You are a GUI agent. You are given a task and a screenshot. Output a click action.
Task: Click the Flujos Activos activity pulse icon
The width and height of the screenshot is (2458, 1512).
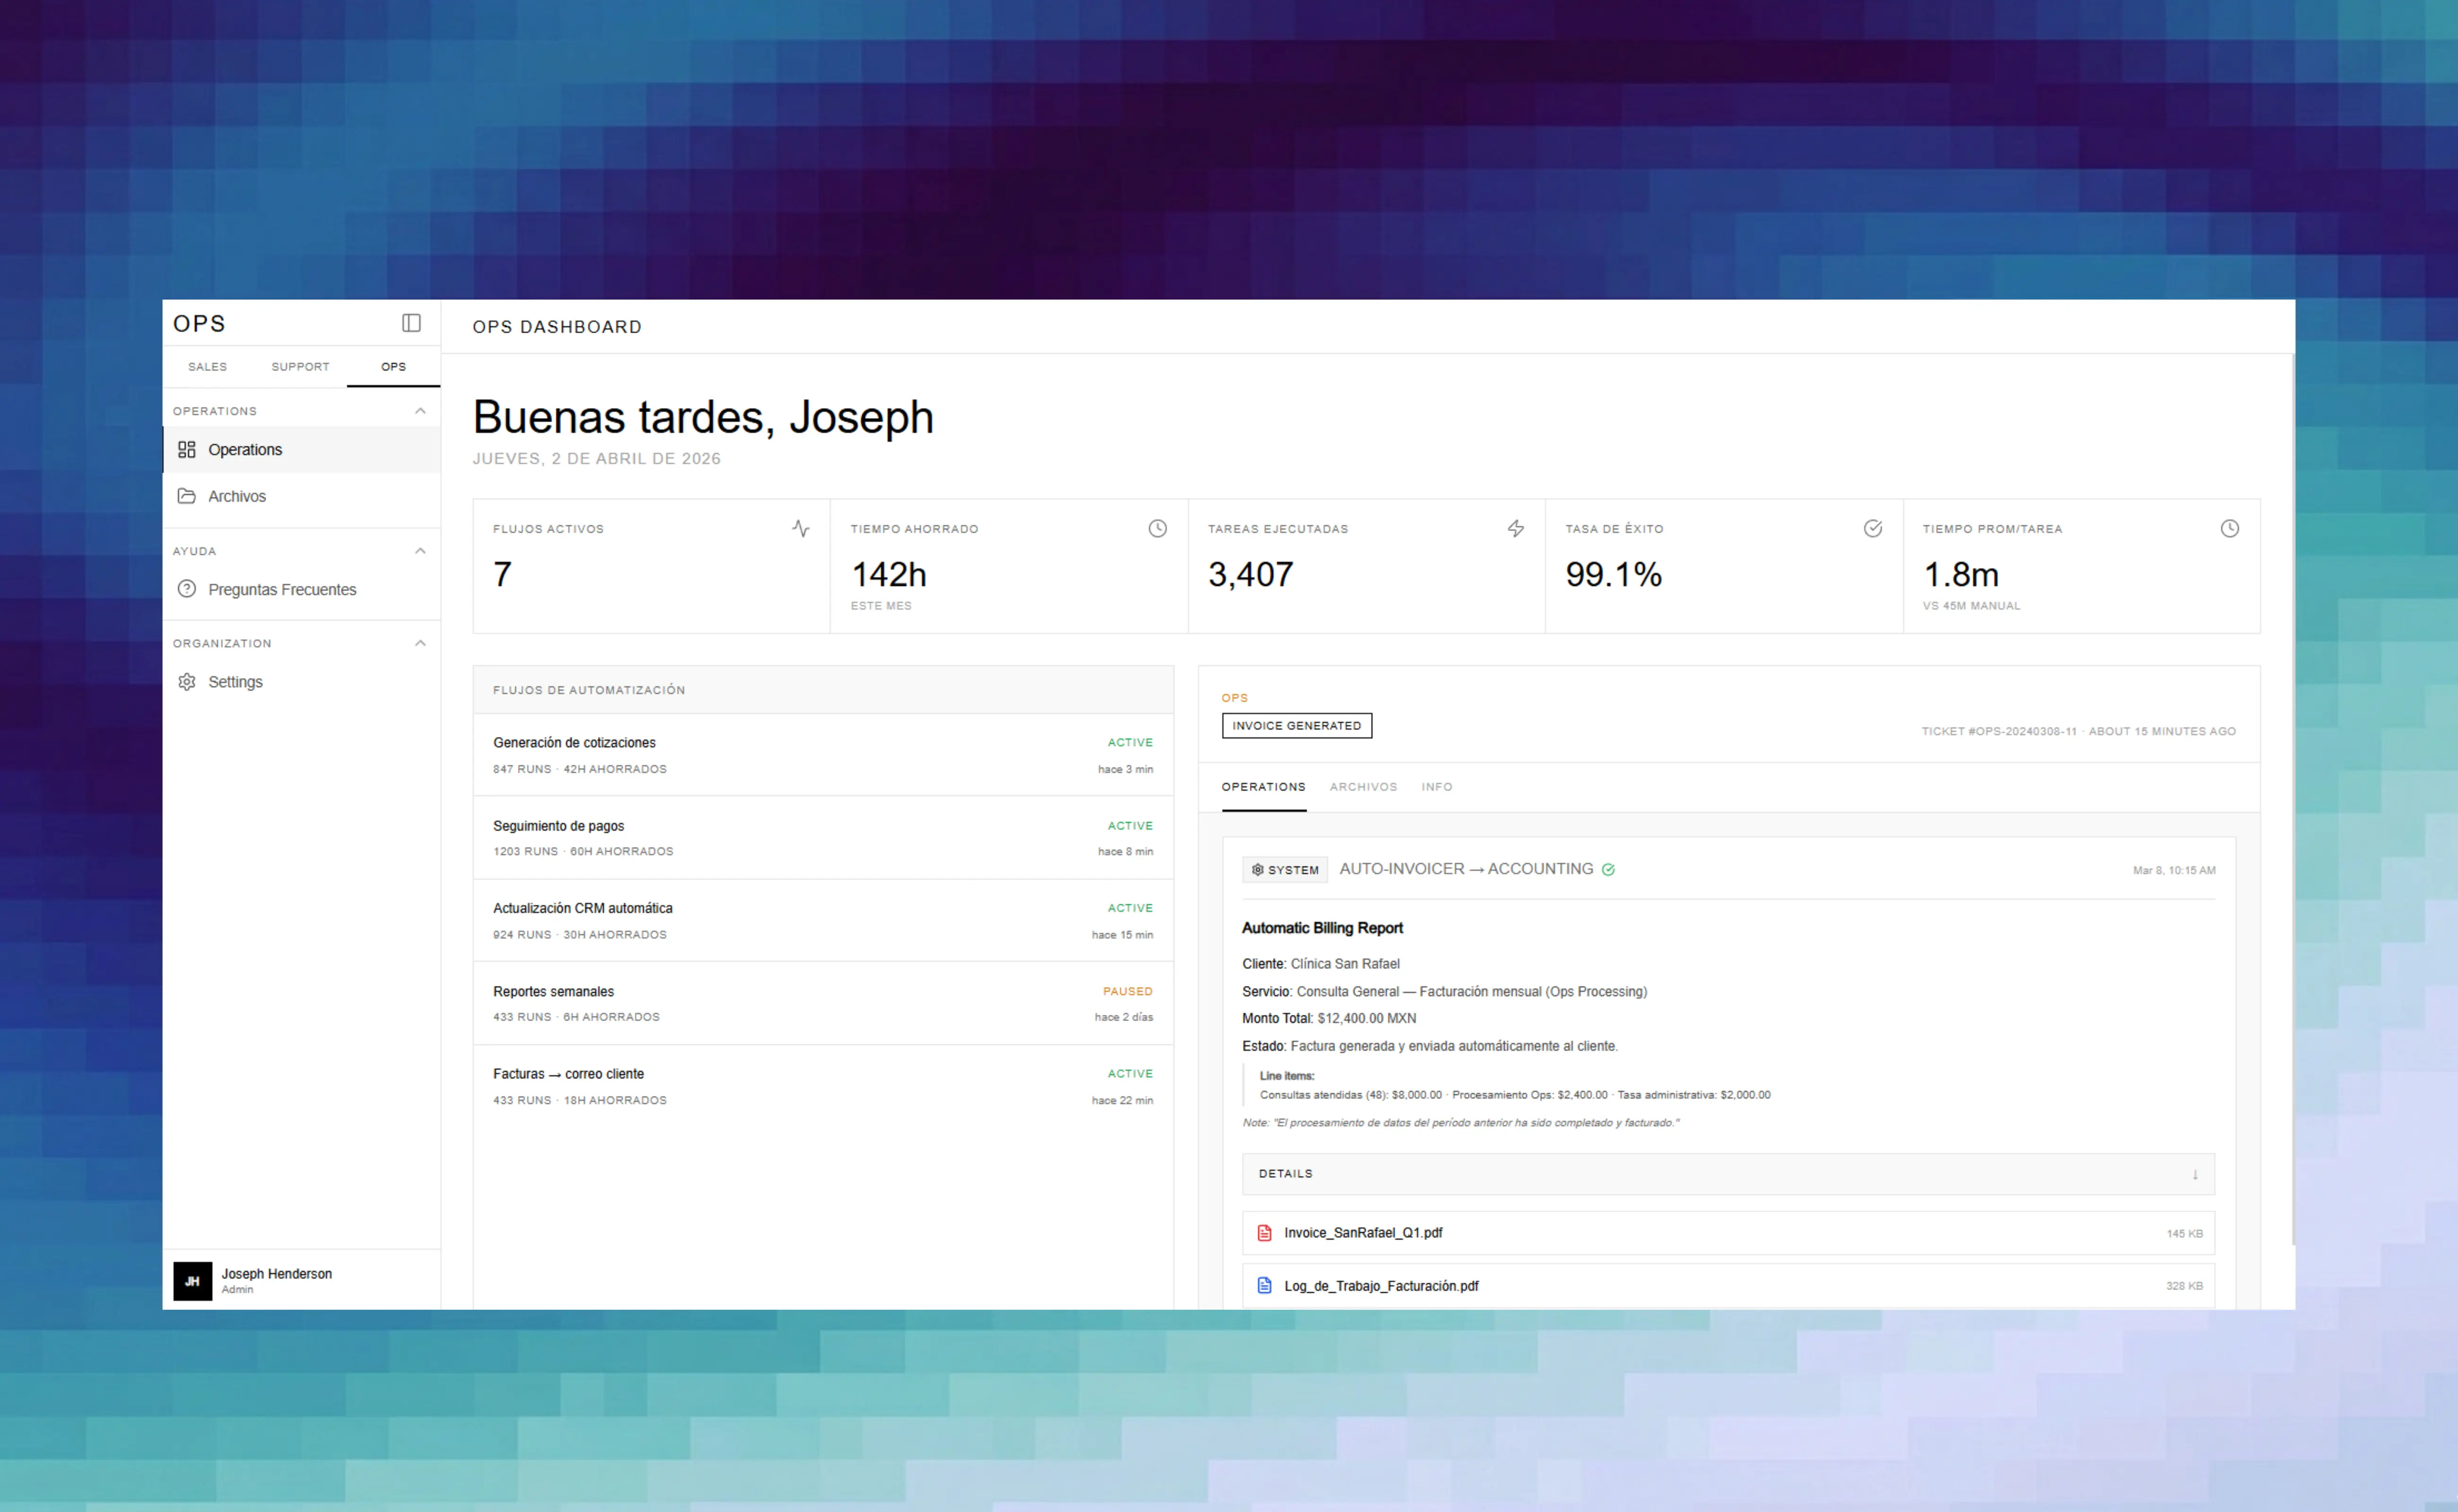(800, 528)
